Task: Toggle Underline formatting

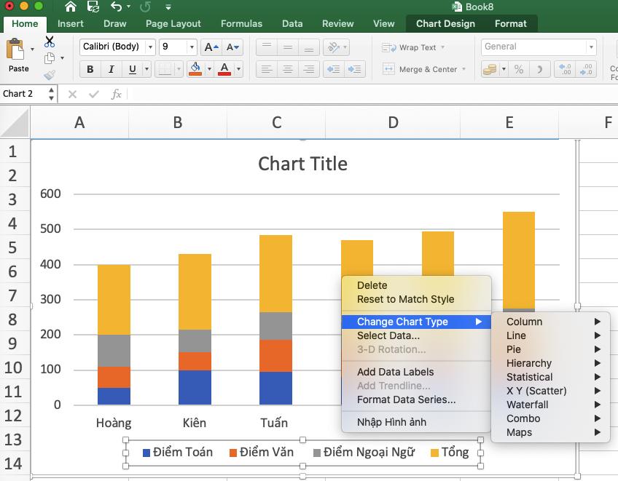Action: point(130,69)
